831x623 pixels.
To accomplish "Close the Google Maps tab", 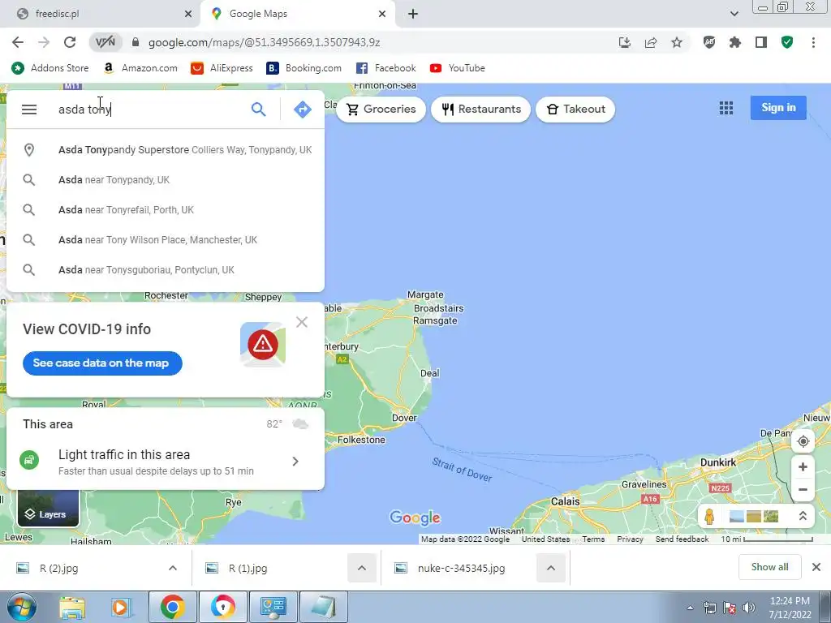I will (382, 14).
